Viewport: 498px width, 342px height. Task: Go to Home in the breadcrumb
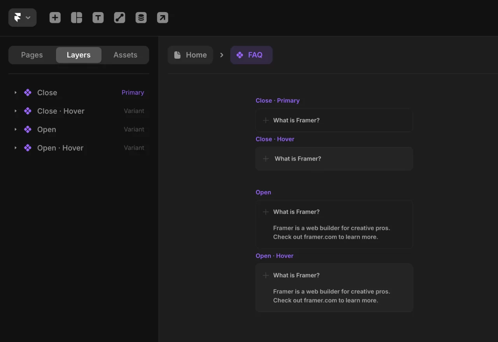190,55
